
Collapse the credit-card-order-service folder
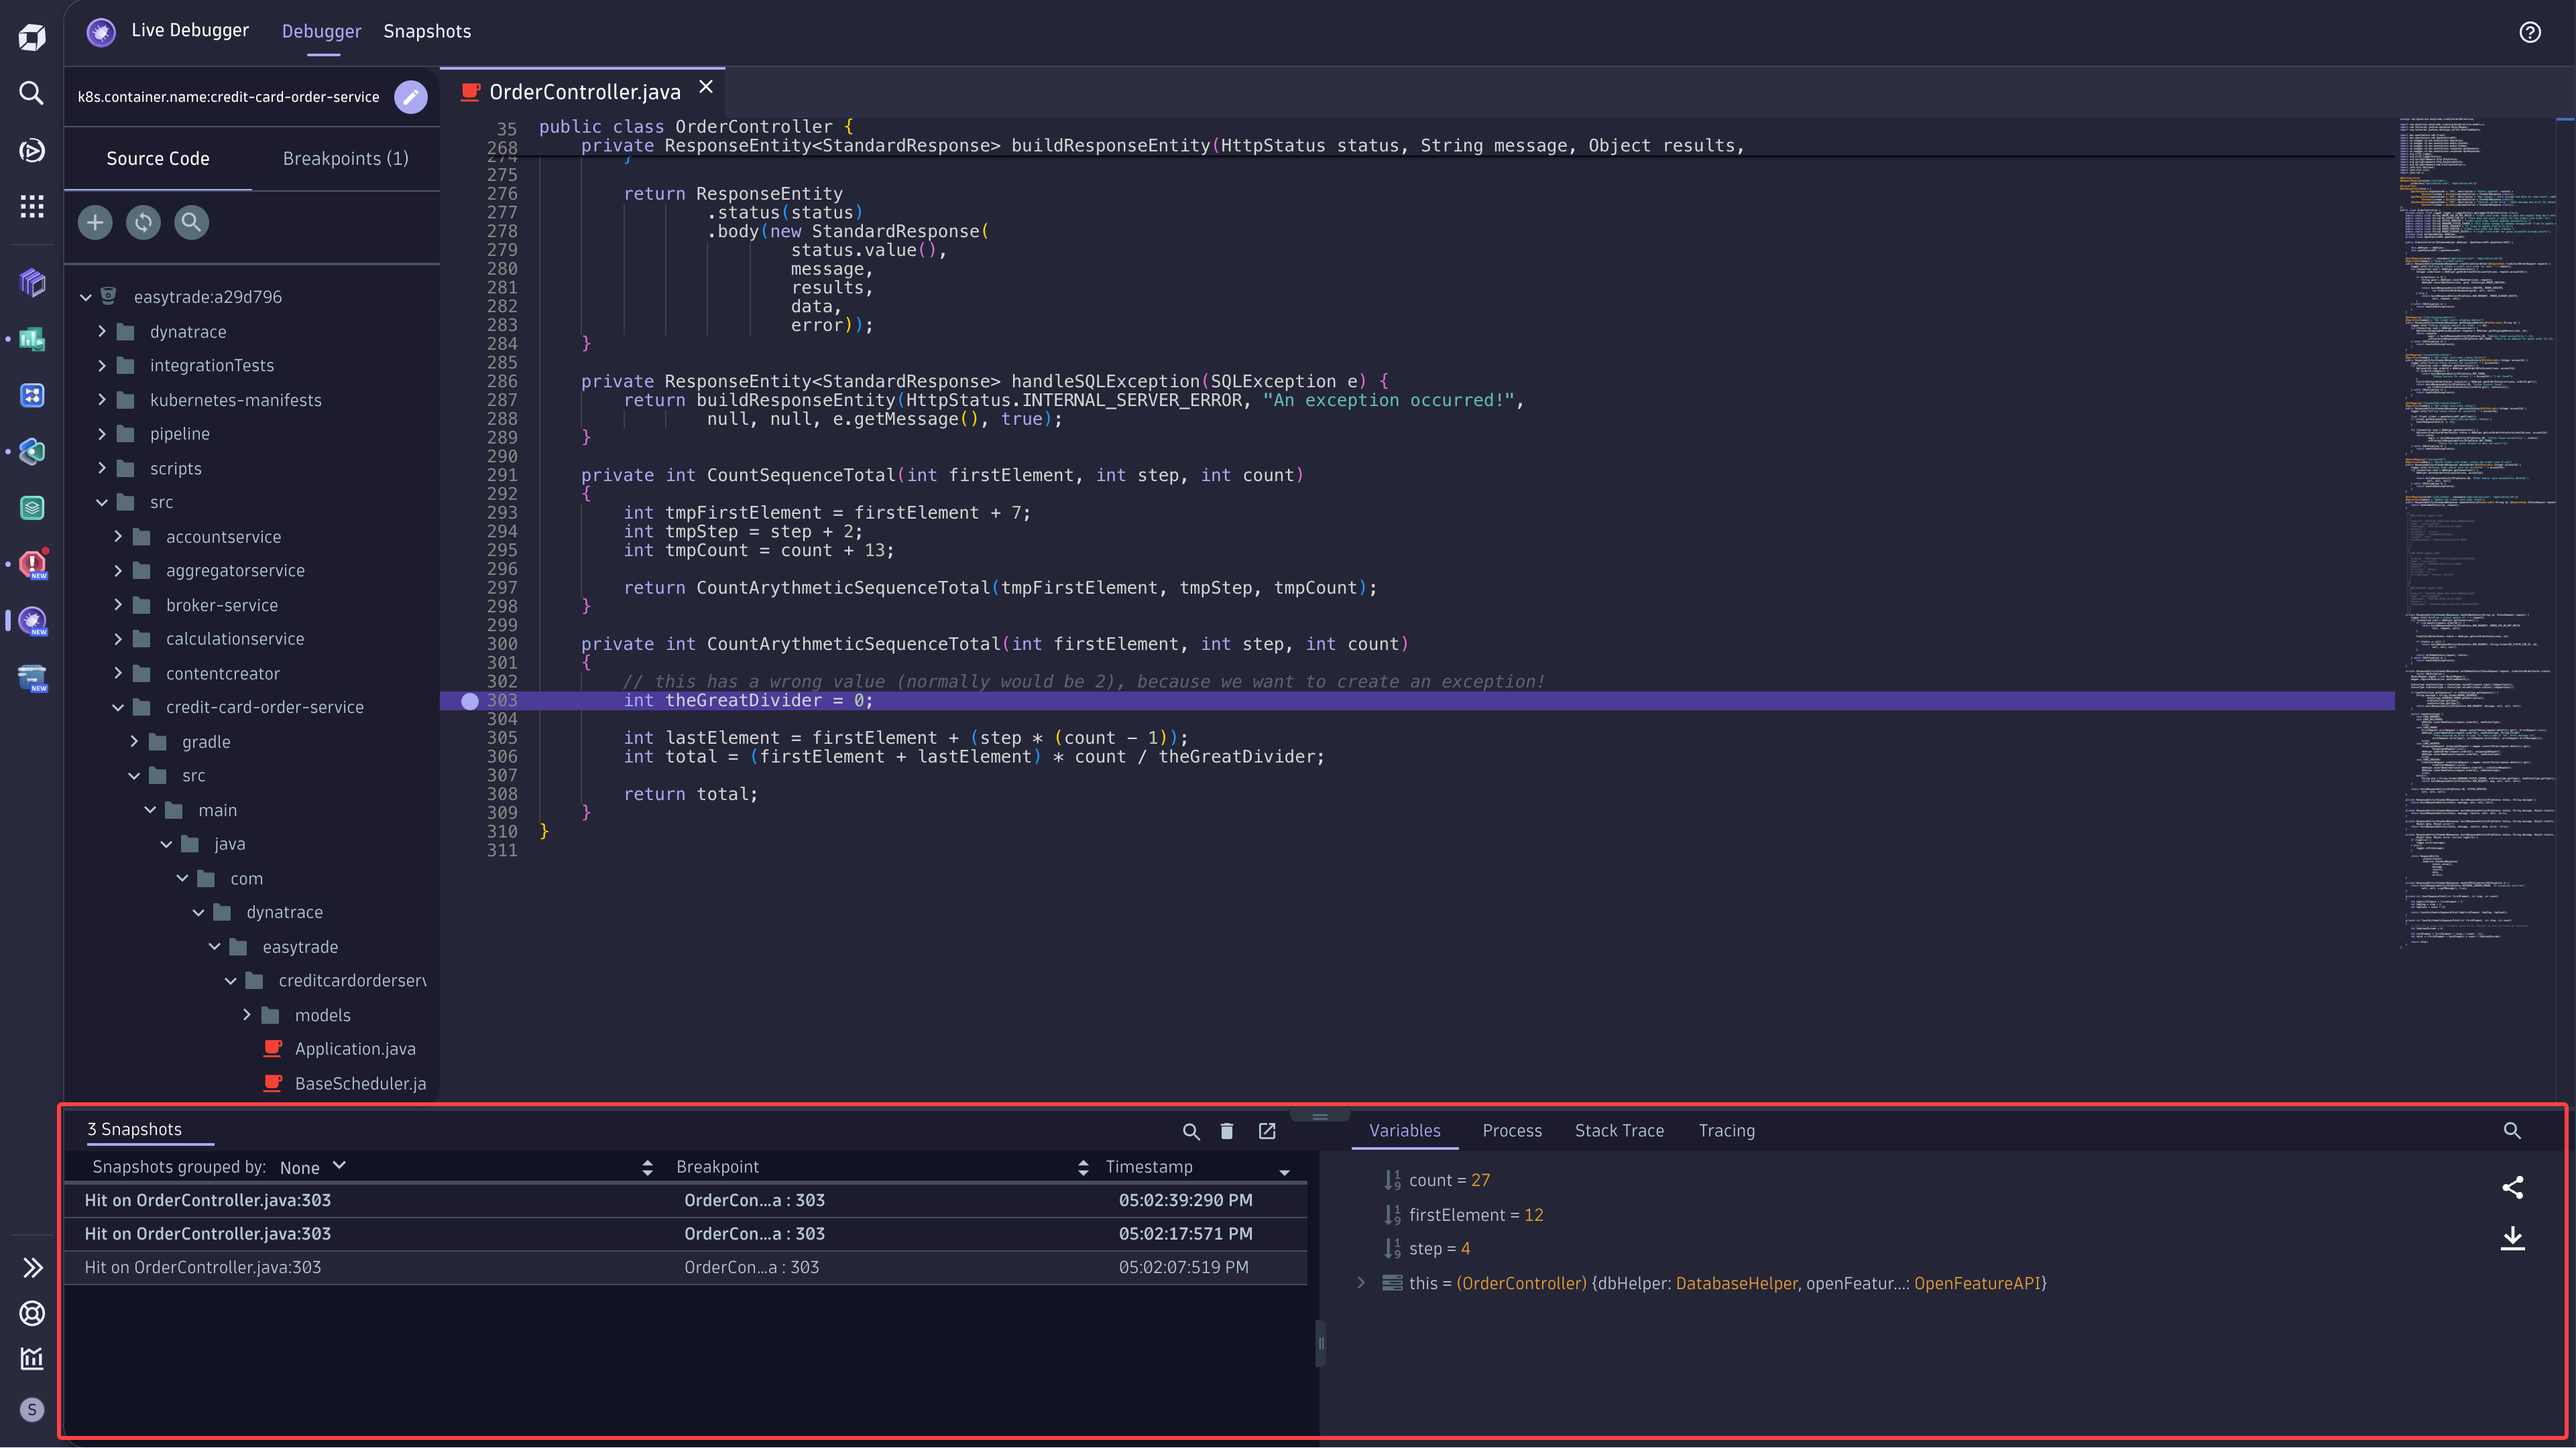click(x=118, y=706)
